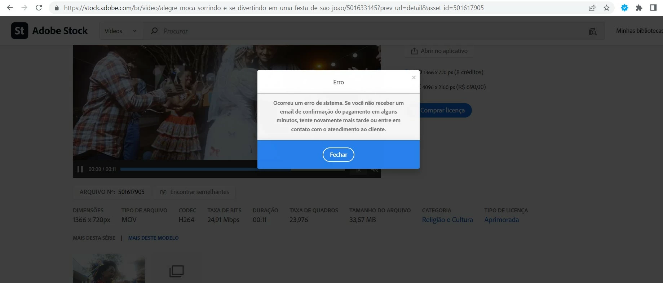The height and width of the screenshot is (283, 663).
Task: Open the Religião e Cultura category link
Action: tap(447, 220)
